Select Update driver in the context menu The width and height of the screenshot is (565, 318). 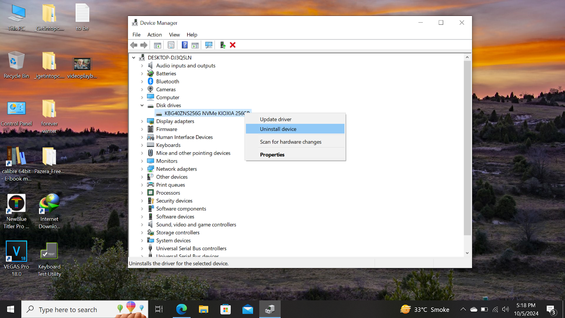(275, 119)
